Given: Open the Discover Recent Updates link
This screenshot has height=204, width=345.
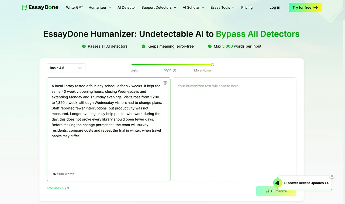Looking at the screenshot, I should click(x=306, y=183).
